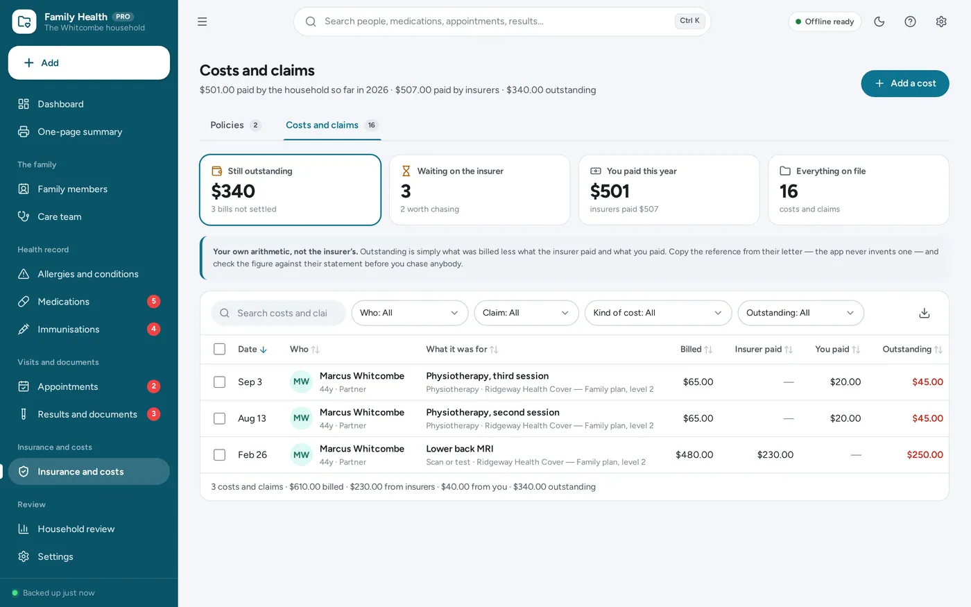Click the Add button in the sidebar
Image resolution: width=971 pixels, height=607 pixels.
[x=89, y=63]
